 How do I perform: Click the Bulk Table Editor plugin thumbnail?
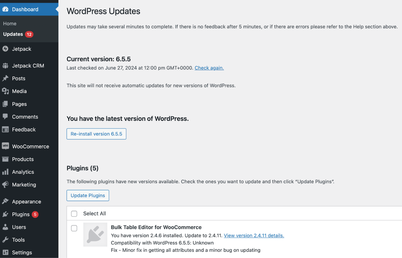[95, 234]
